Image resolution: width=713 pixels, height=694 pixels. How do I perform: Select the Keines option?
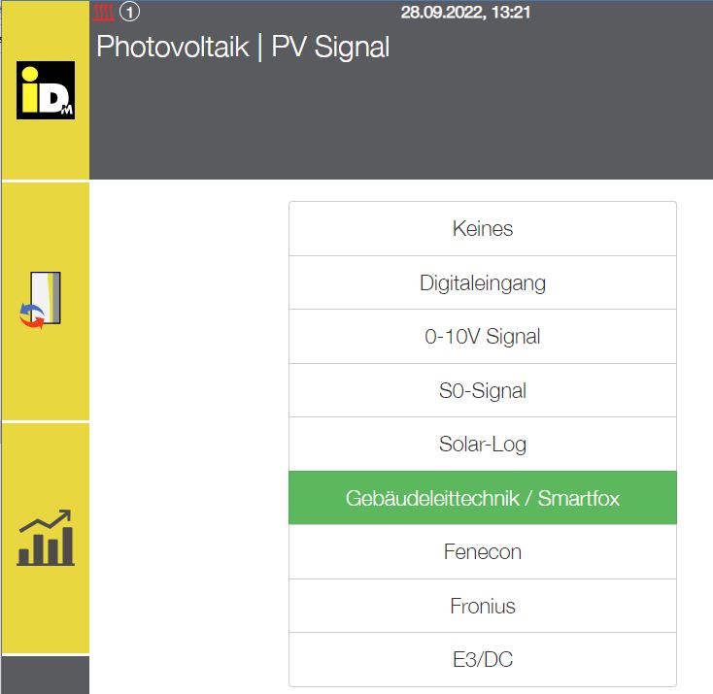point(482,229)
